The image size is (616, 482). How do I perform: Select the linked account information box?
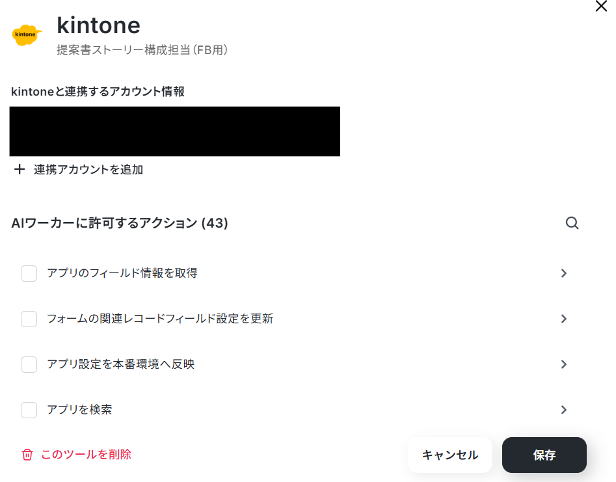[175, 131]
